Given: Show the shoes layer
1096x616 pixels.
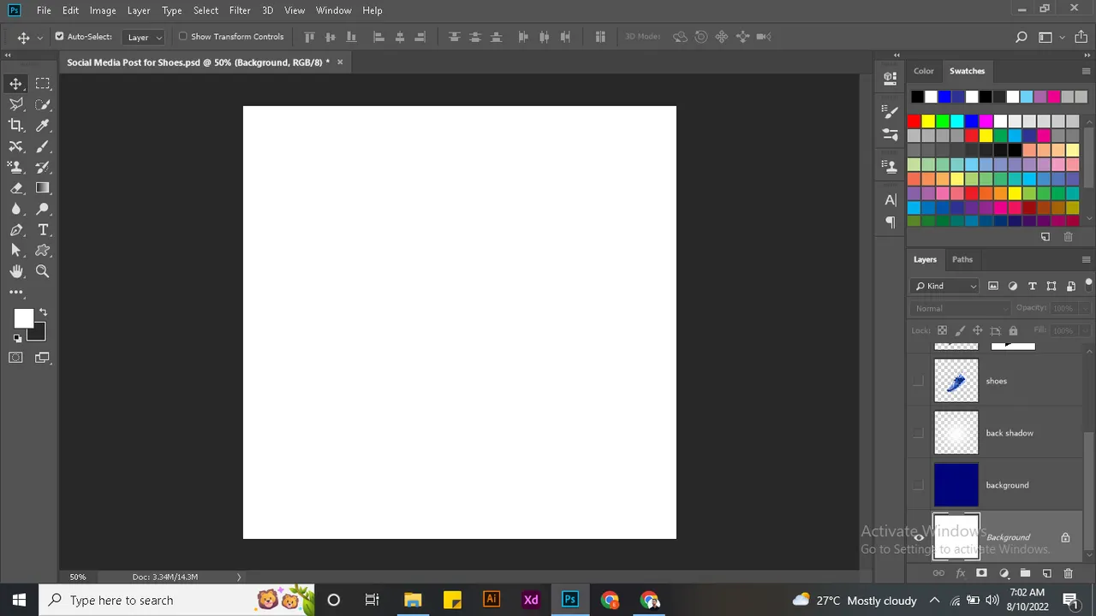Looking at the screenshot, I should point(919,381).
